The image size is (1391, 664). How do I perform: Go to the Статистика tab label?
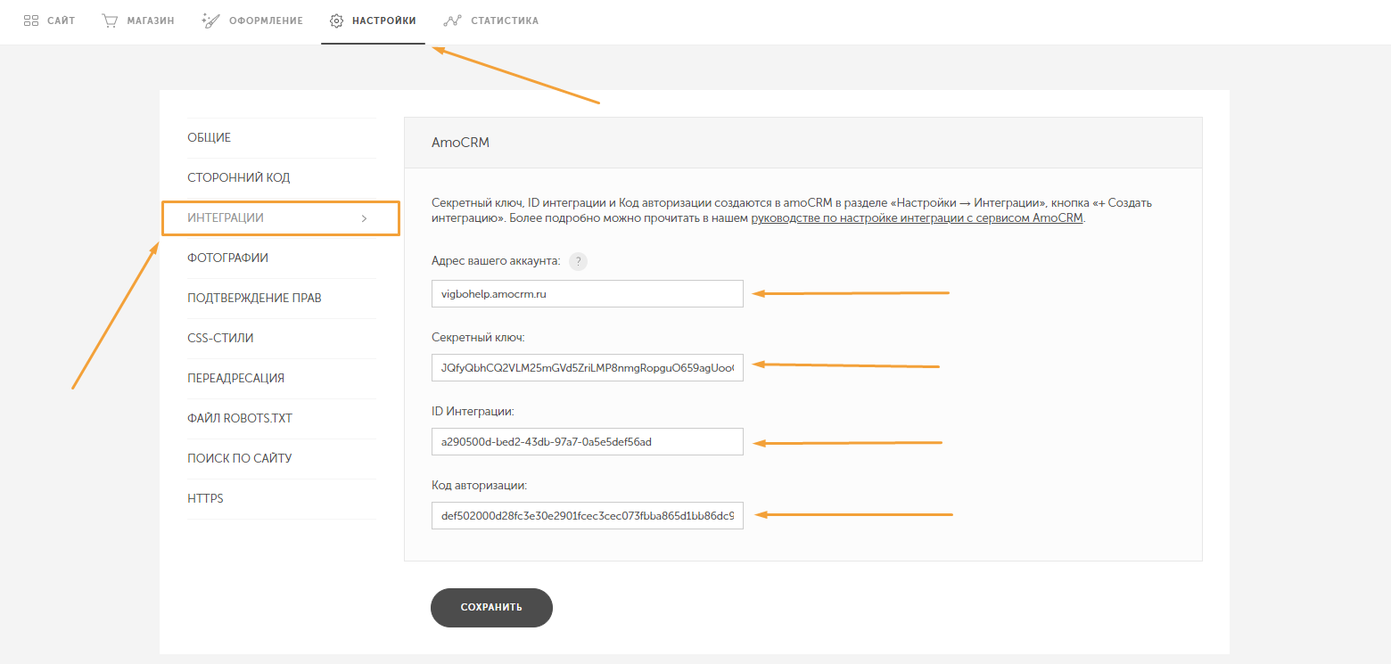(505, 20)
